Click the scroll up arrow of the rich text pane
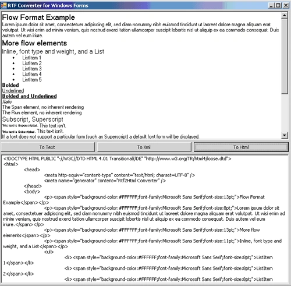 click(285, 15)
